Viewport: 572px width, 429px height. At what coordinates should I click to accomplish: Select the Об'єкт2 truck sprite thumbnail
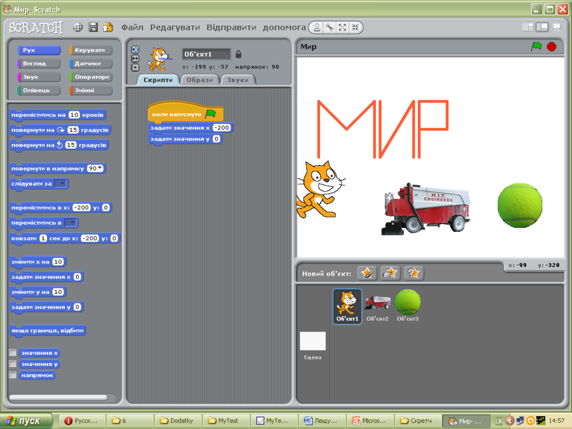[x=377, y=306]
